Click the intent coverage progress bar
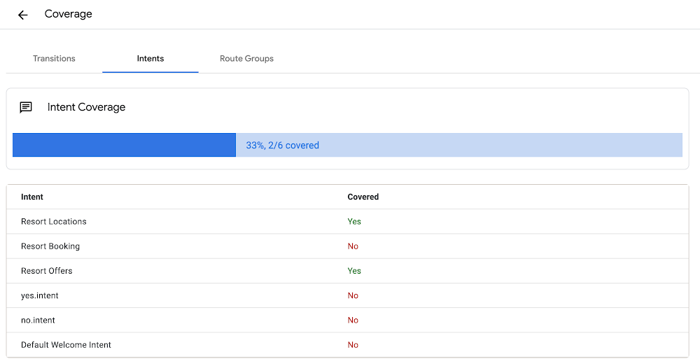 click(347, 145)
